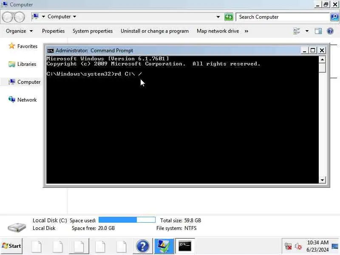Maximize the Command Prompt window

coord(313,51)
